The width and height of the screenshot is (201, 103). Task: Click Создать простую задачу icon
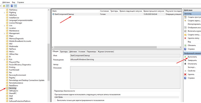pos(185,17)
